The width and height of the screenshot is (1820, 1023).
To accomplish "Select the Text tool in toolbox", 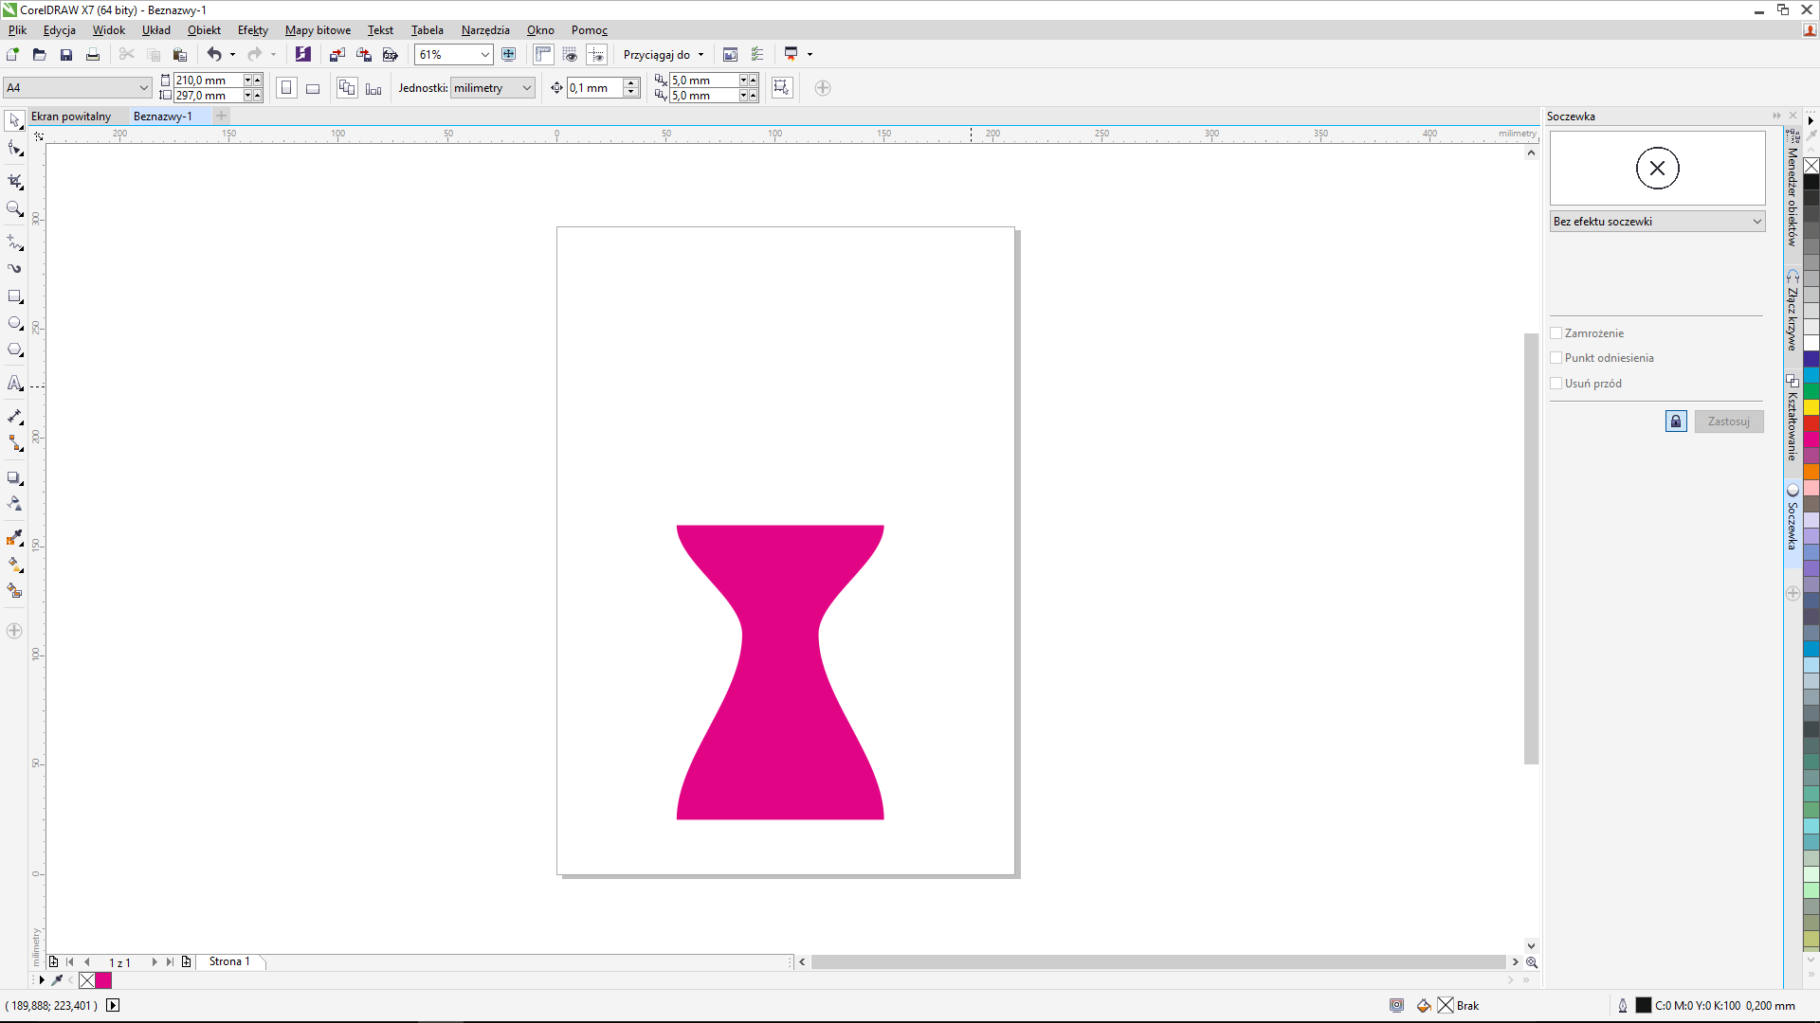I will tap(14, 384).
